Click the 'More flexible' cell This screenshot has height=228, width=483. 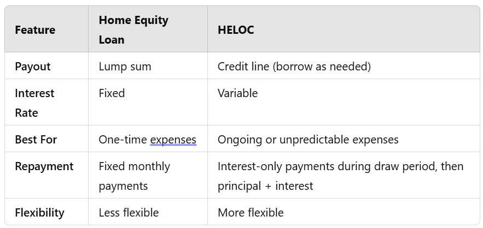[251, 213]
